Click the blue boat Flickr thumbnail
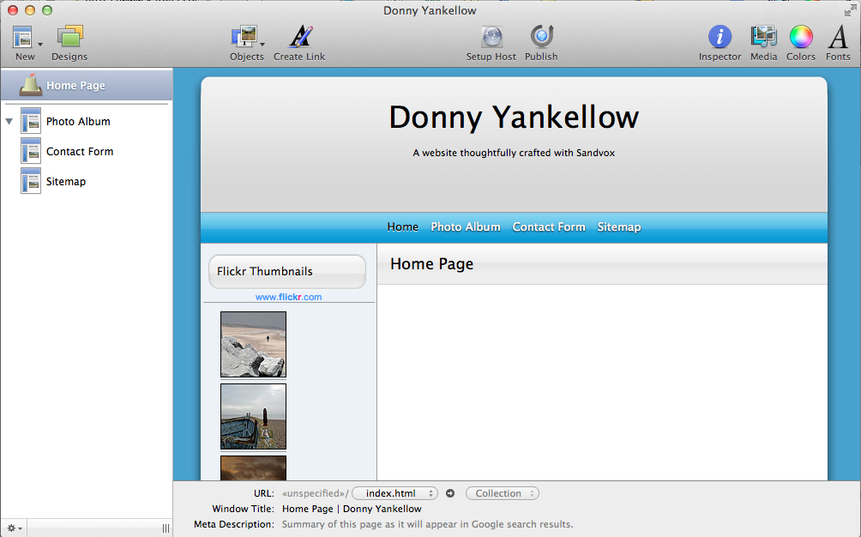Viewport: 861px width, 537px height. (x=253, y=416)
